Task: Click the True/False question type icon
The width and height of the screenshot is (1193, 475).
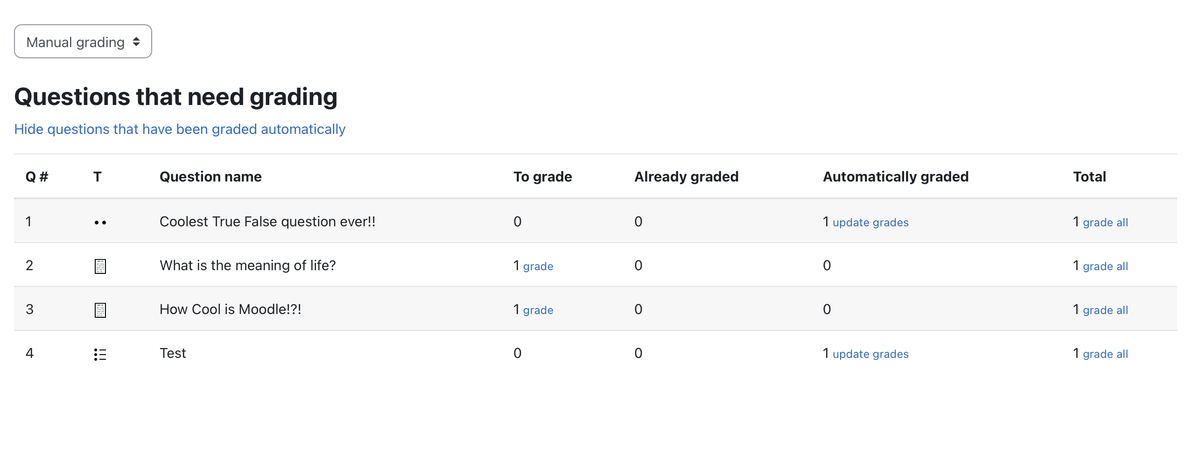Action: tap(100, 223)
